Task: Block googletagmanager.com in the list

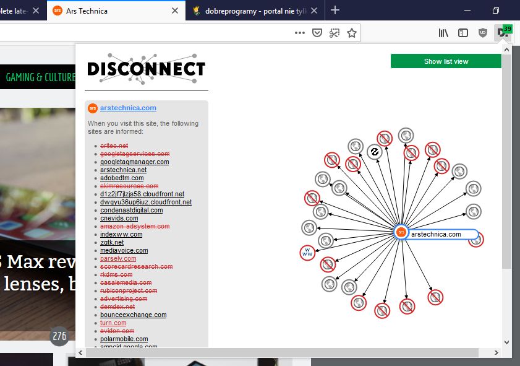Action: pos(134,162)
